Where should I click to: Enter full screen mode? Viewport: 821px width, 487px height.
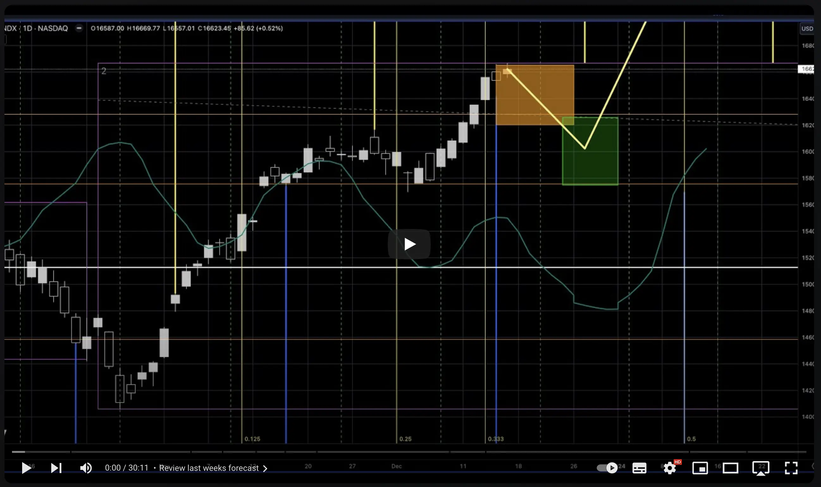pyautogui.click(x=791, y=468)
